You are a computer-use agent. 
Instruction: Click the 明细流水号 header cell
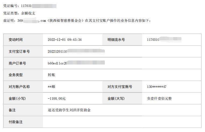(x=122, y=40)
